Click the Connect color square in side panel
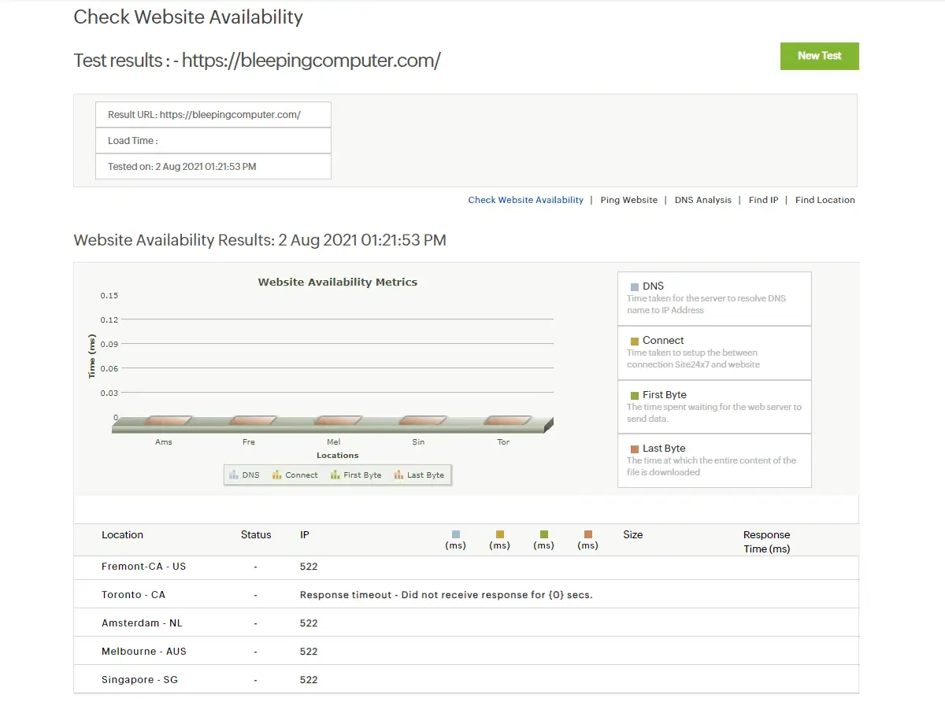 point(635,342)
